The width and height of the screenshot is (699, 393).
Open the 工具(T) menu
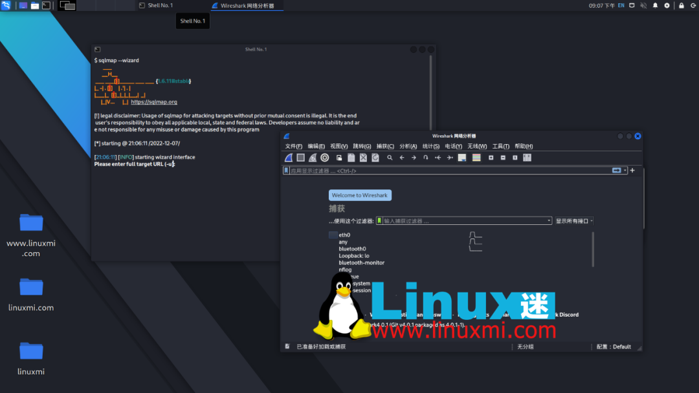[x=500, y=146]
